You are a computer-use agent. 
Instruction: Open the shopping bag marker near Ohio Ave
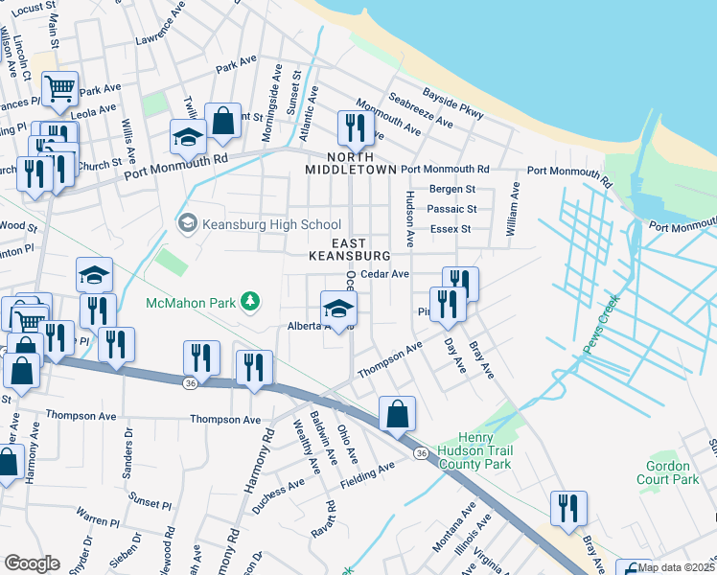[397, 417]
